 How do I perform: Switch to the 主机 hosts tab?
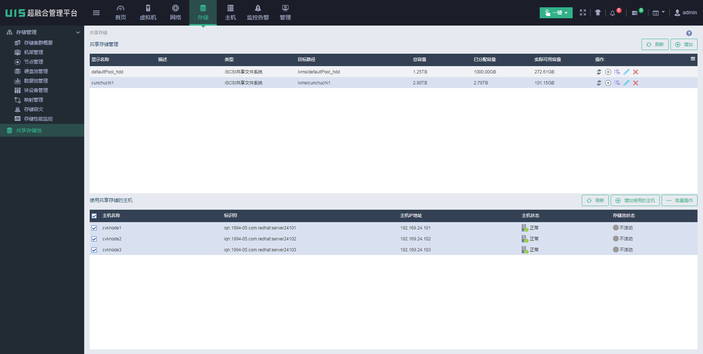[230, 13]
